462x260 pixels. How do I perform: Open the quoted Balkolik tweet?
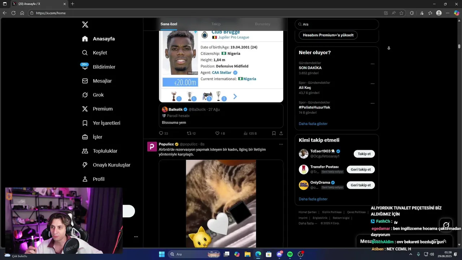coord(221,116)
